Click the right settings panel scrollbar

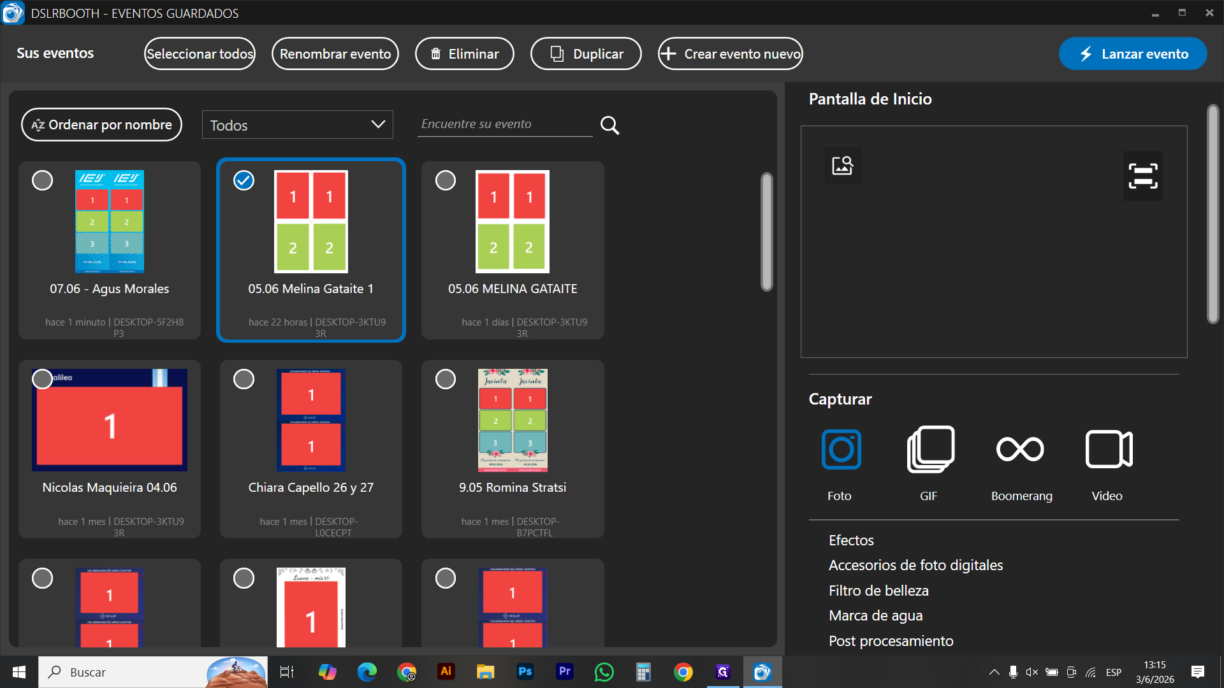pyautogui.click(x=1213, y=214)
